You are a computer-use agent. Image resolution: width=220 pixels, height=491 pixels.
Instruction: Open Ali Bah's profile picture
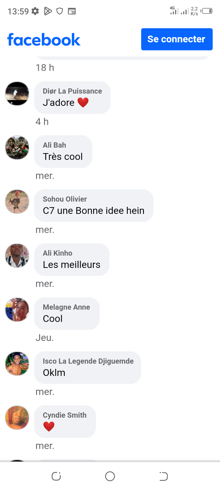click(17, 148)
